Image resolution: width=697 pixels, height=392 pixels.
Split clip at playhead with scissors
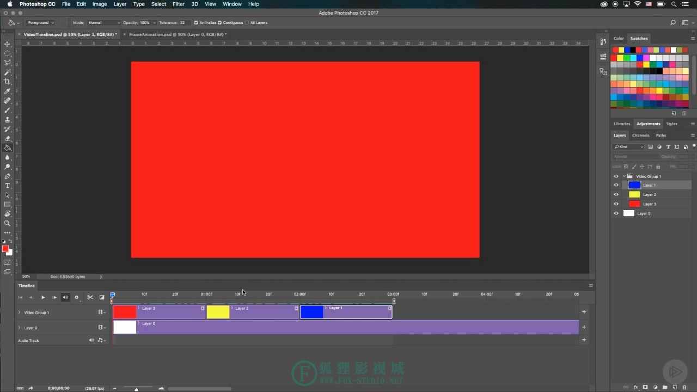point(90,297)
